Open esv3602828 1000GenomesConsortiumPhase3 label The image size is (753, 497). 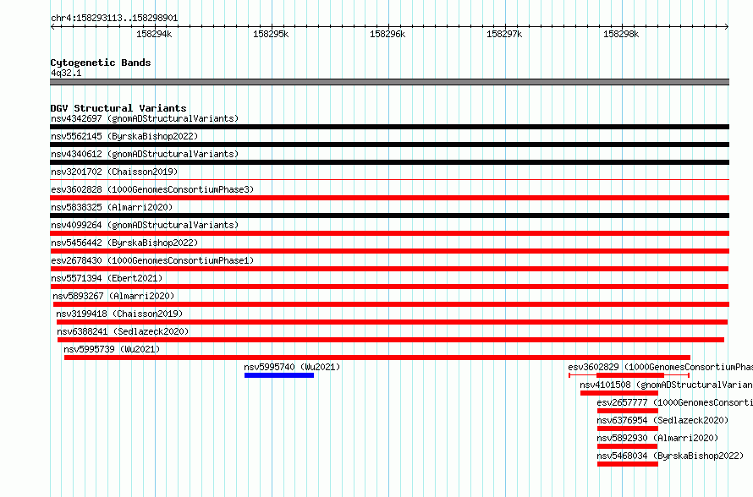pyautogui.click(x=152, y=189)
